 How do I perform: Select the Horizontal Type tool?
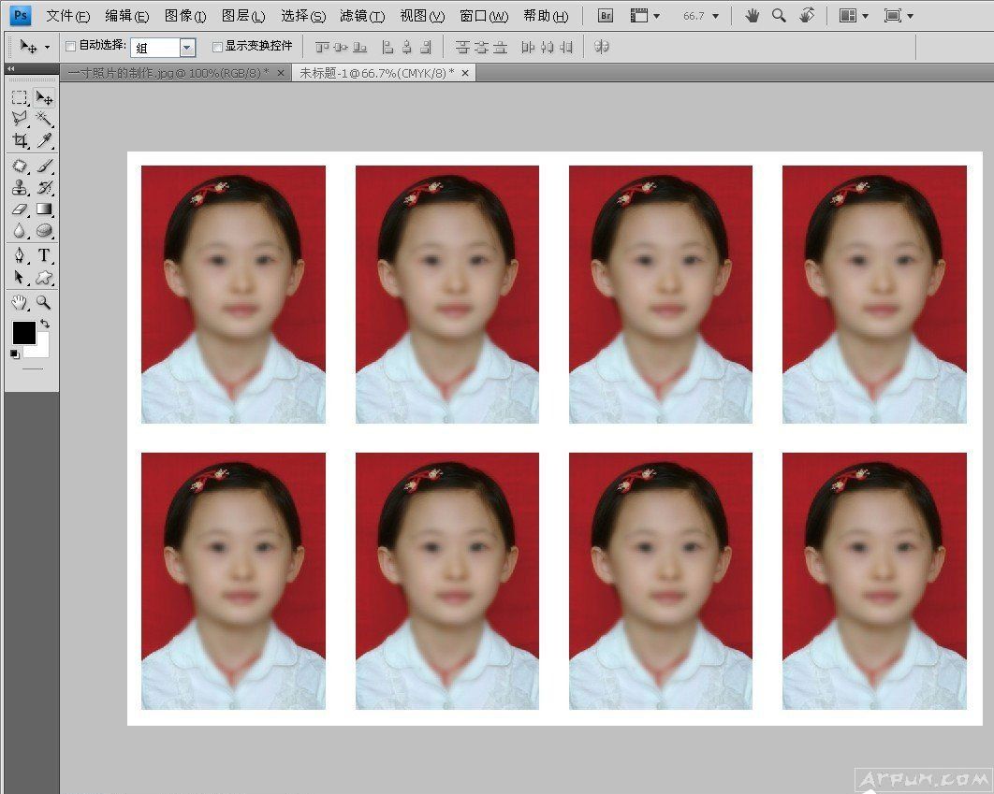pyautogui.click(x=44, y=255)
